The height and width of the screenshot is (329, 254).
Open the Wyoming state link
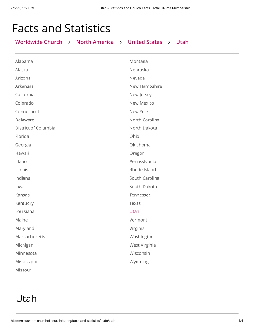[139, 262]
